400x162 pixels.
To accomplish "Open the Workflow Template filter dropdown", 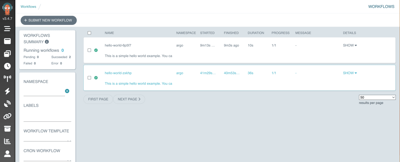I will pyautogui.click(x=47, y=139).
